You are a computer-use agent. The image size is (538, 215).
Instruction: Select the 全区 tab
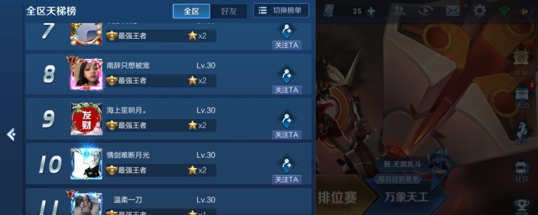click(x=192, y=11)
